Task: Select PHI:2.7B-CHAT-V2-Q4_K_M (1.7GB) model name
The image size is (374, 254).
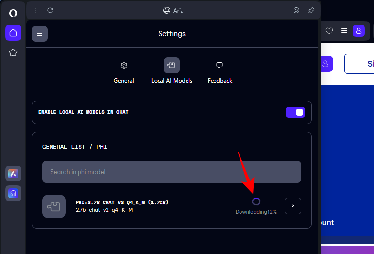Action: 122,203
